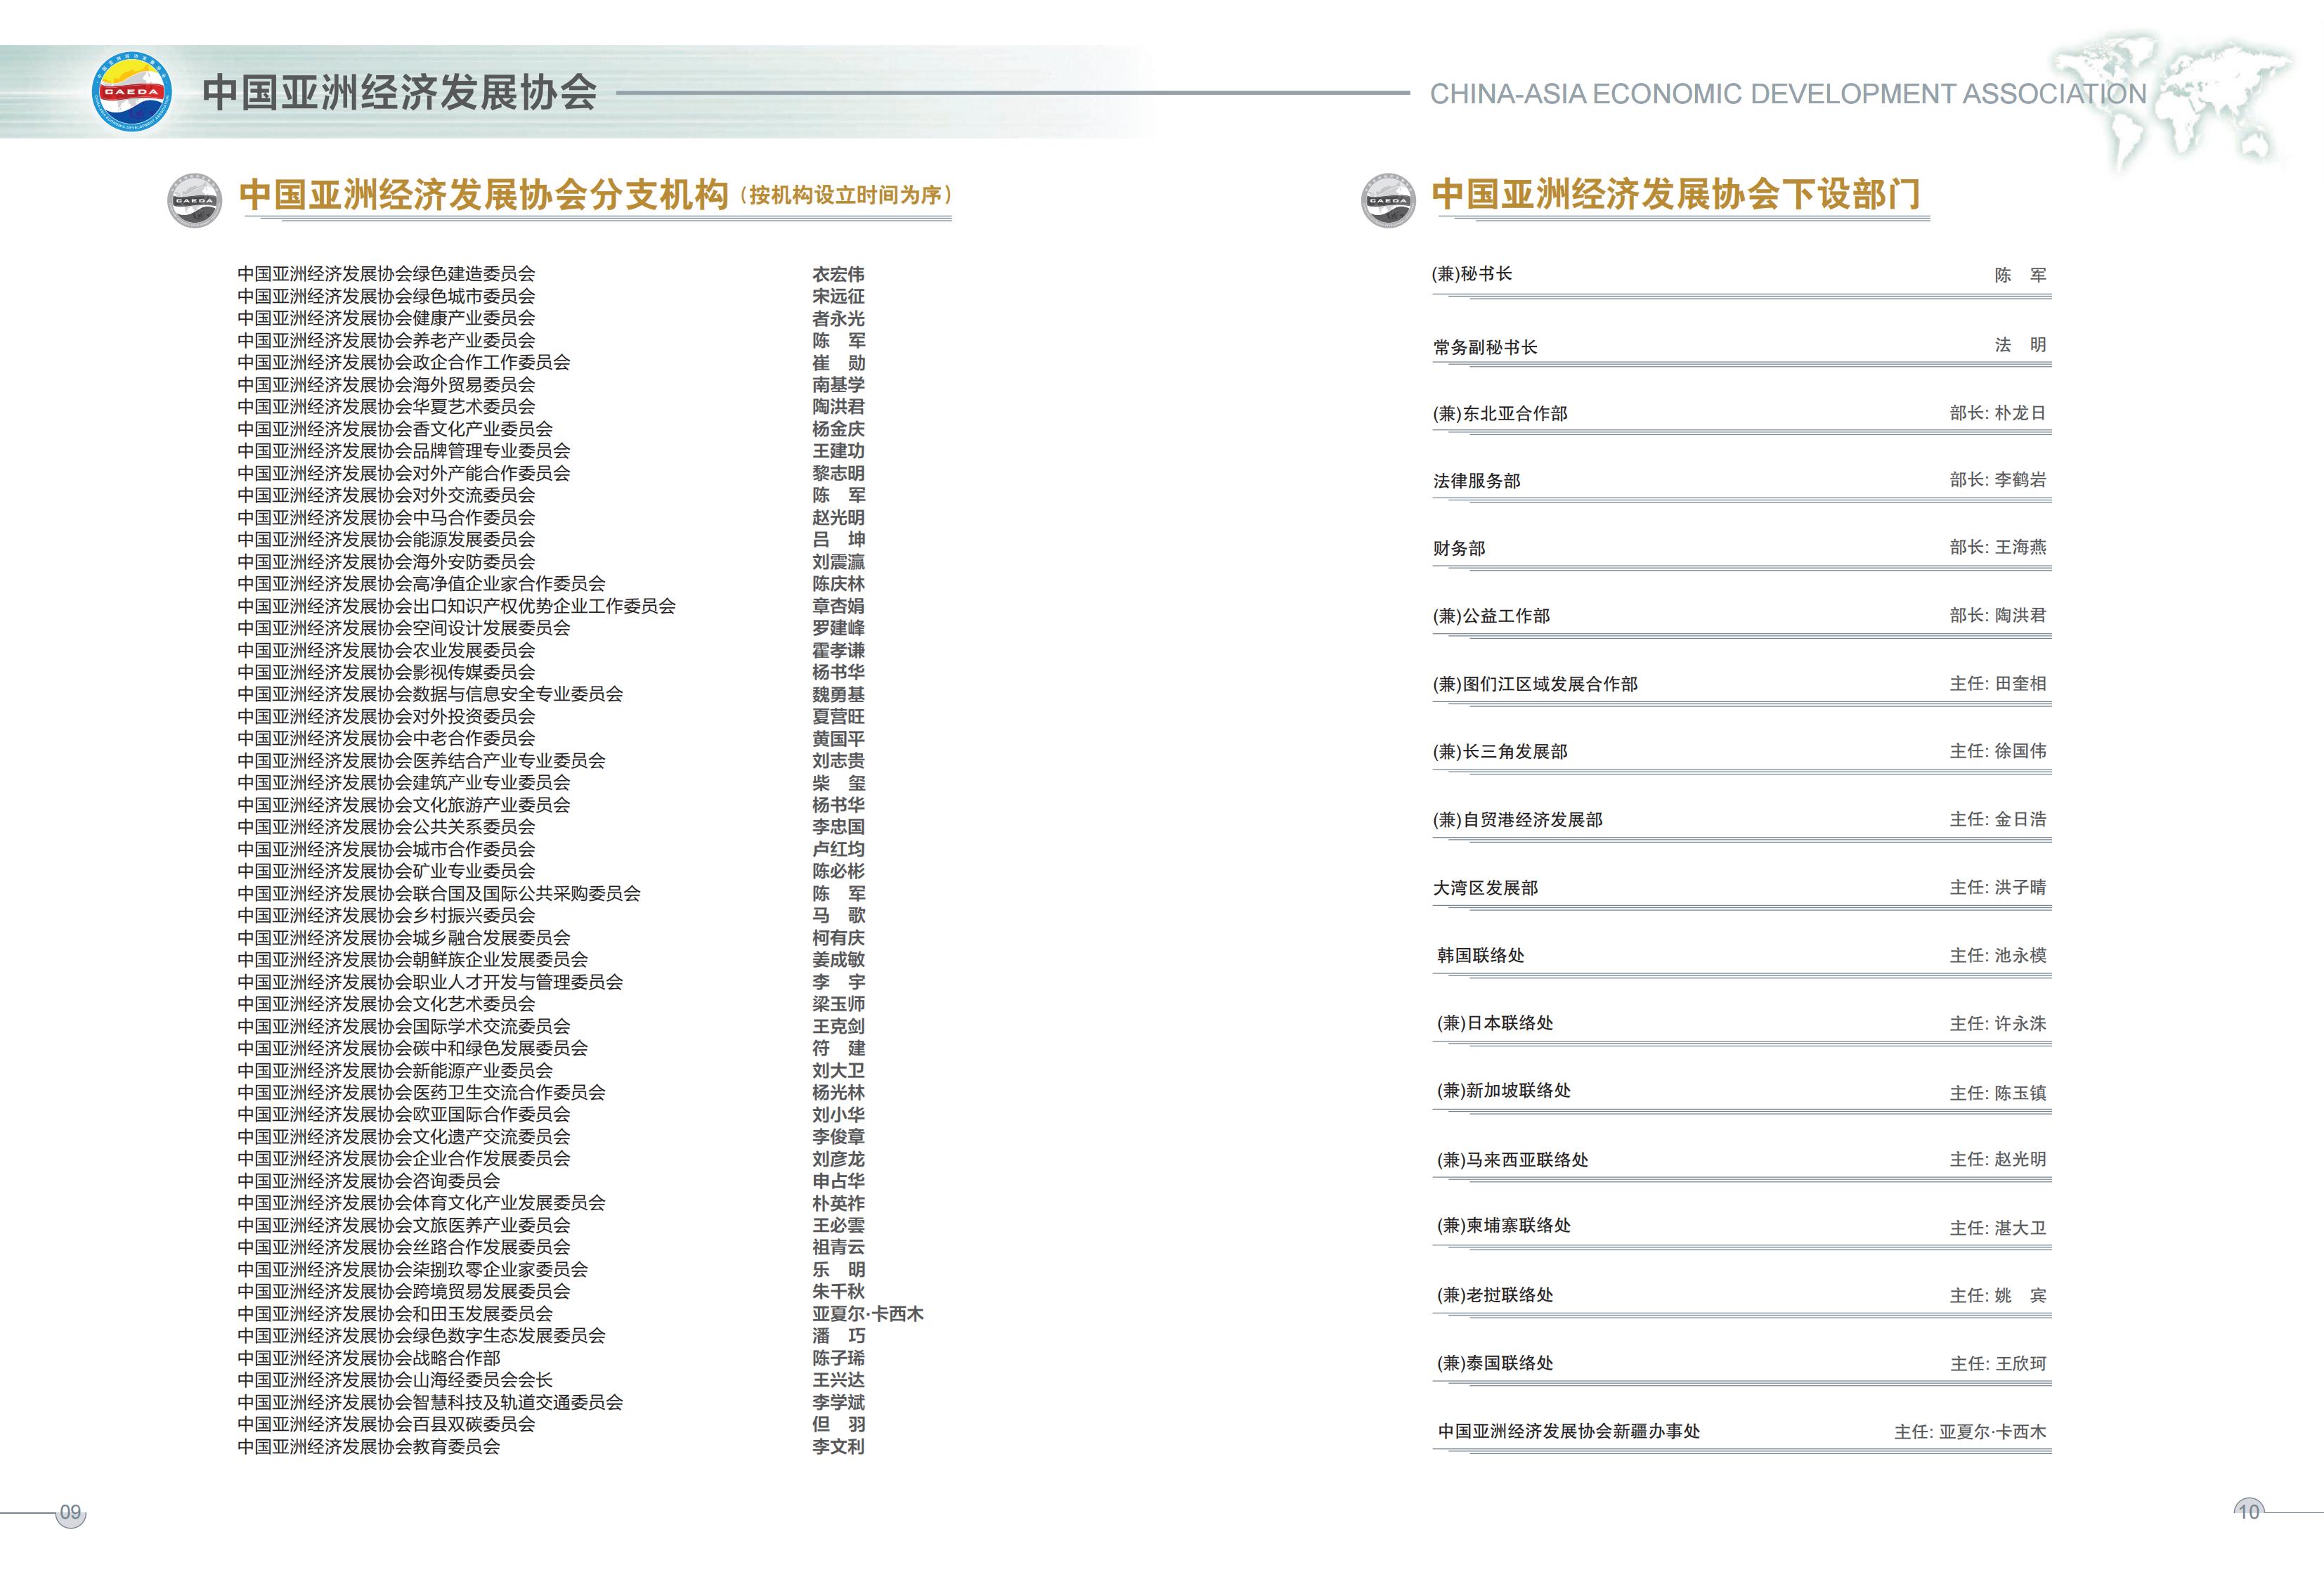Click the department 大湾区发展部
This screenshot has width=2324, height=1577.
point(1485,888)
